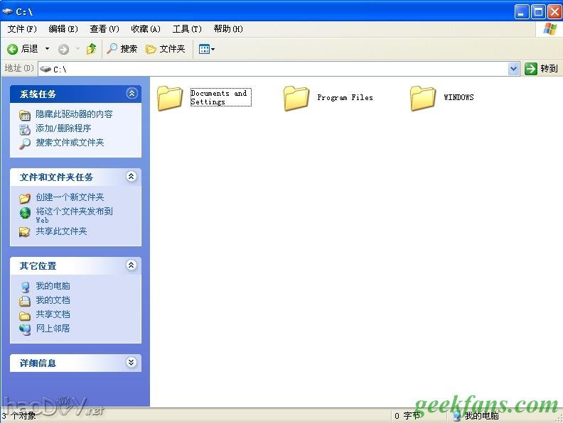Open the address bar dropdown arrow
This screenshot has height=423, width=563.
click(x=514, y=69)
